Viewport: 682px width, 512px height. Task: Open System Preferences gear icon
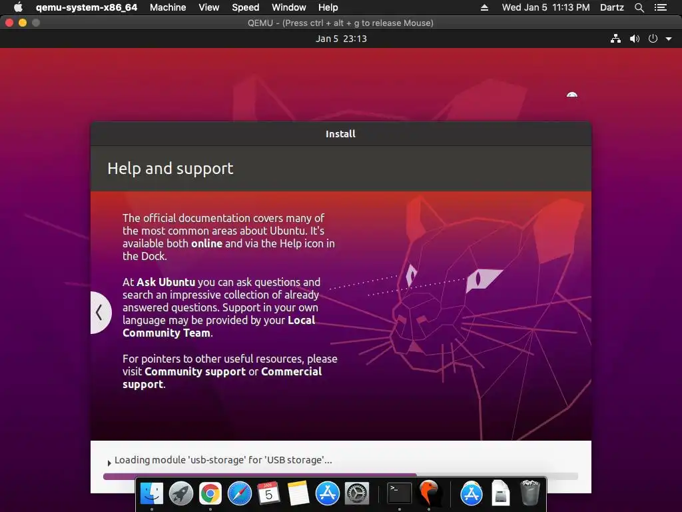(x=357, y=494)
